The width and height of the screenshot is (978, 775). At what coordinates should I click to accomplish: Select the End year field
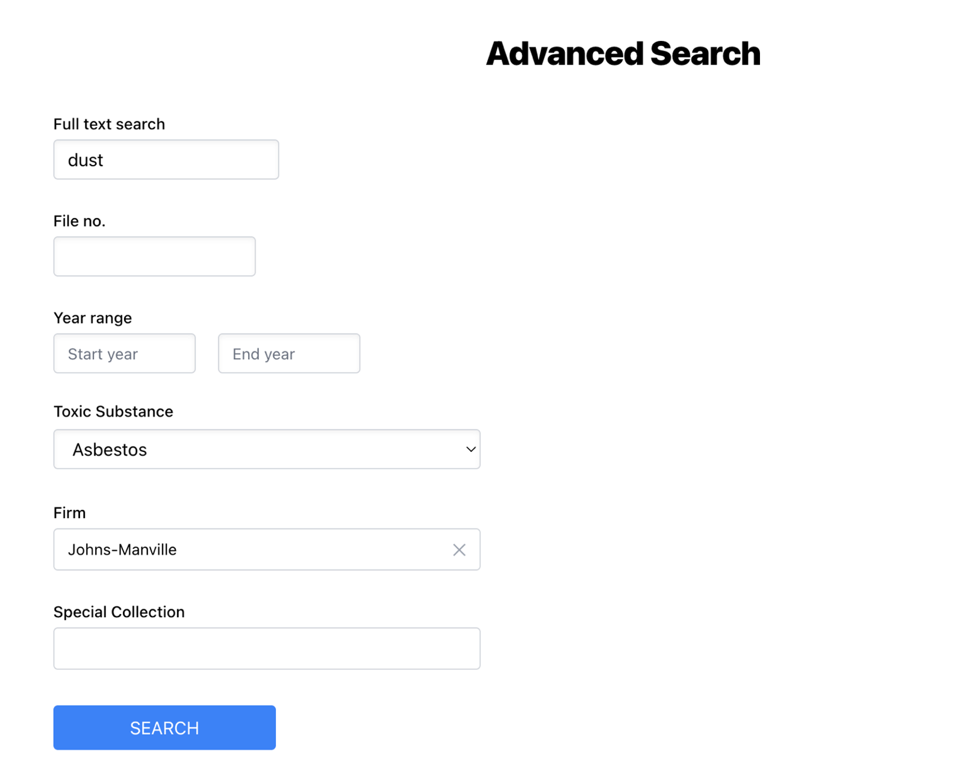289,353
